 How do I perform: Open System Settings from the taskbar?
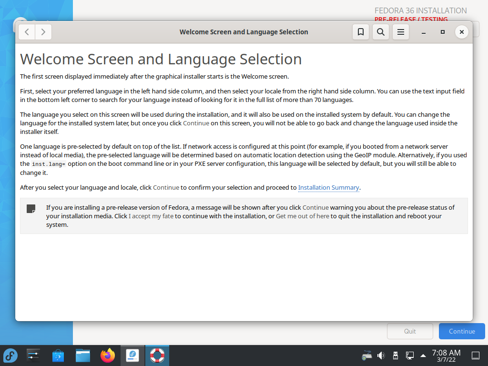[x=33, y=356]
